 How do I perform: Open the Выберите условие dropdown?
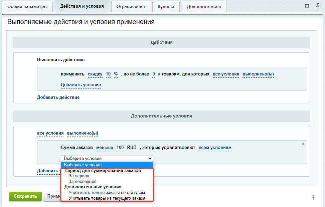coord(107,158)
